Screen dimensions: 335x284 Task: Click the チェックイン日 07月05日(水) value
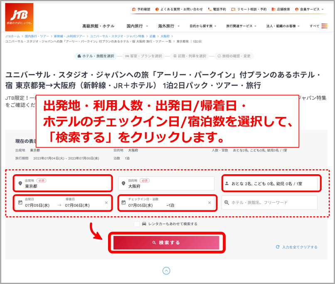coord(140,205)
